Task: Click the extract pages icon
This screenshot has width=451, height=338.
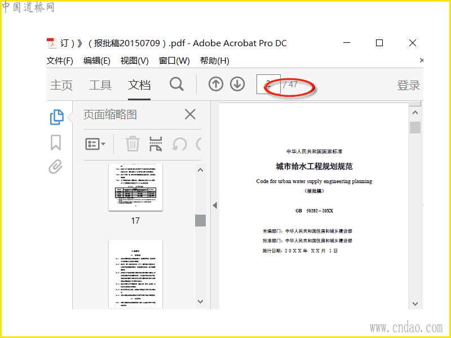Action: [x=156, y=144]
